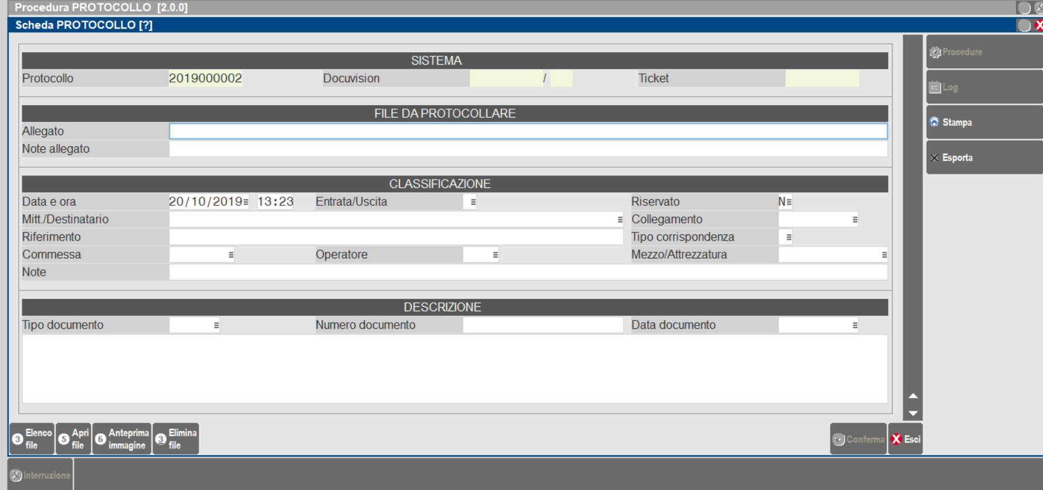Click the Stampa print button
Viewport: 1043px width, 490px height.
coord(984,122)
